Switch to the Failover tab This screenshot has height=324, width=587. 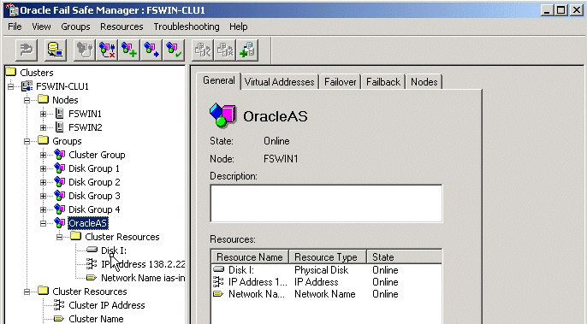pos(340,82)
